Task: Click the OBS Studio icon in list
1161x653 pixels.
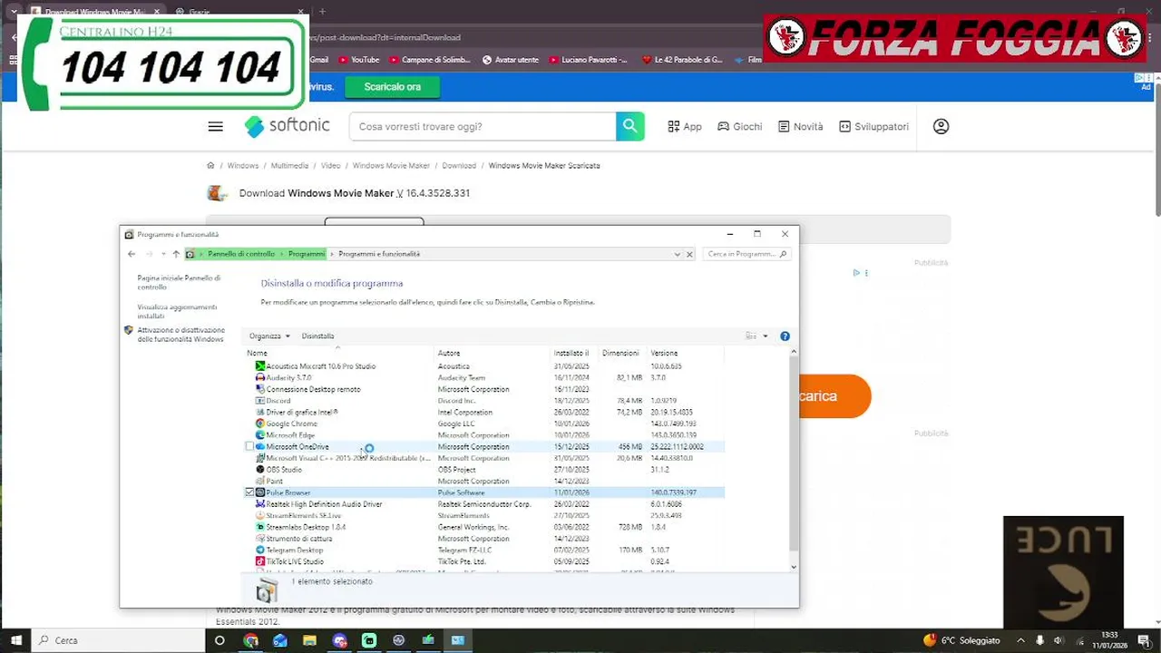Action: (260, 470)
